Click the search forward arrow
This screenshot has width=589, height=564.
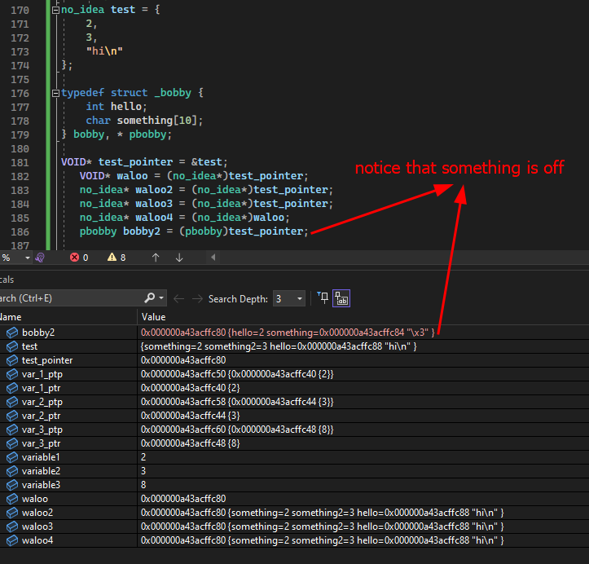[197, 299]
